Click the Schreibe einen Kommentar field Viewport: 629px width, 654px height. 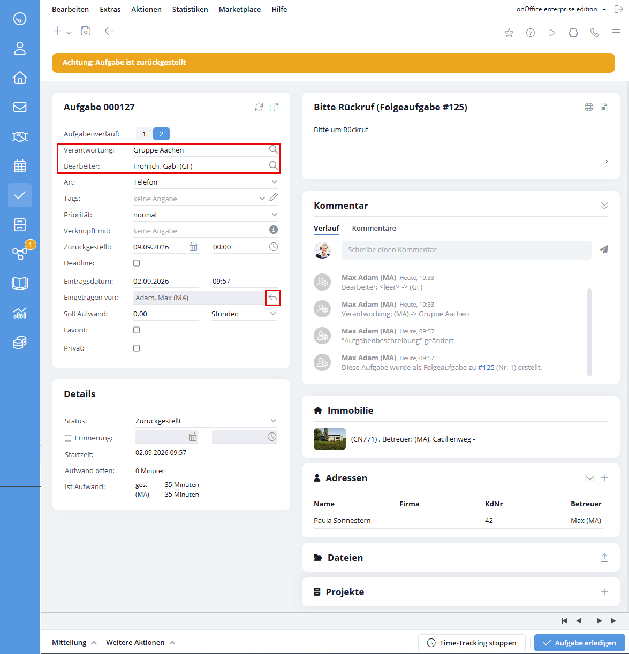coord(466,249)
